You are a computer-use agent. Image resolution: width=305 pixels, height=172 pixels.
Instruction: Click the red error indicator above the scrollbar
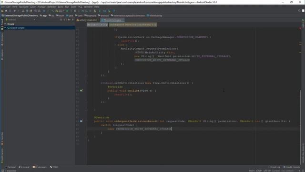point(300,29)
